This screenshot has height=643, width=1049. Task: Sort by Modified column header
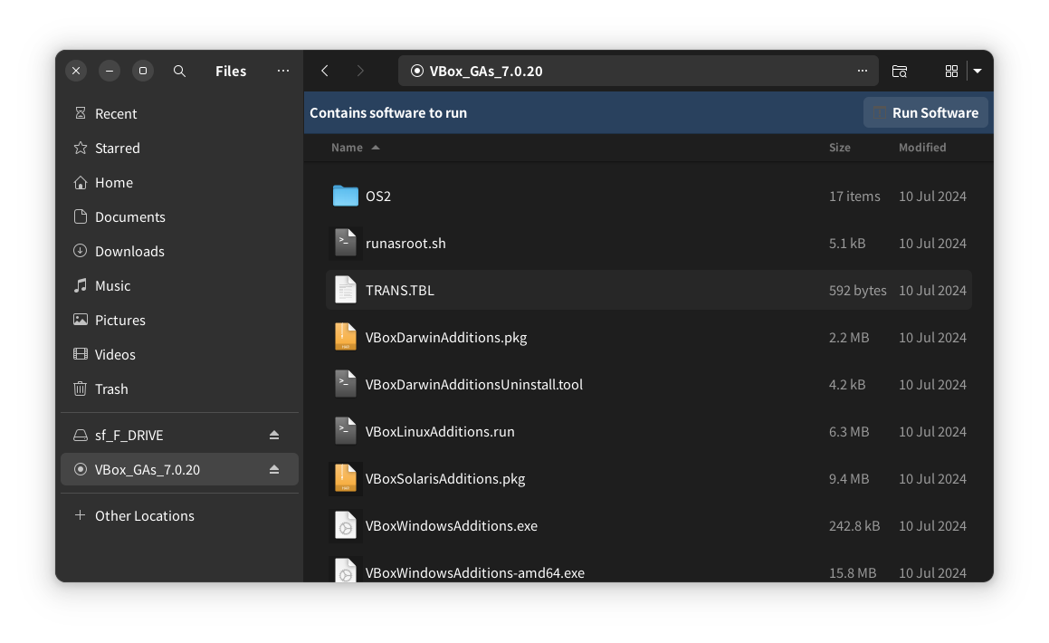coord(922,148)
